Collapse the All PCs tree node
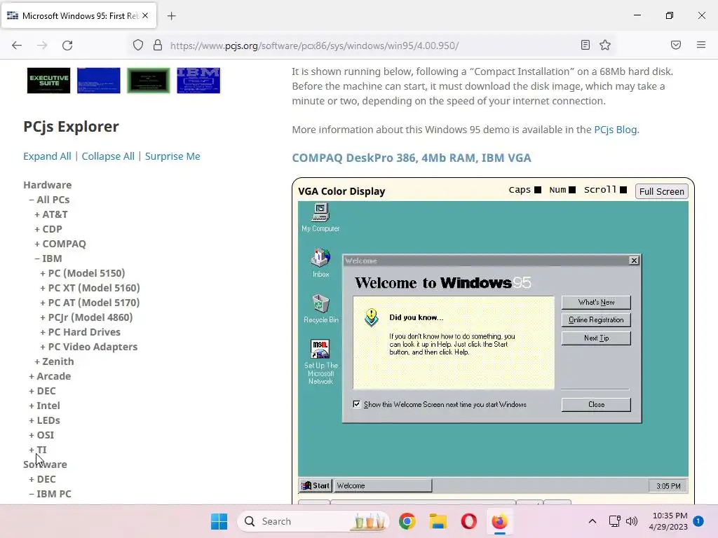This screenshot has height=538, width=718. tap(49, 200)
